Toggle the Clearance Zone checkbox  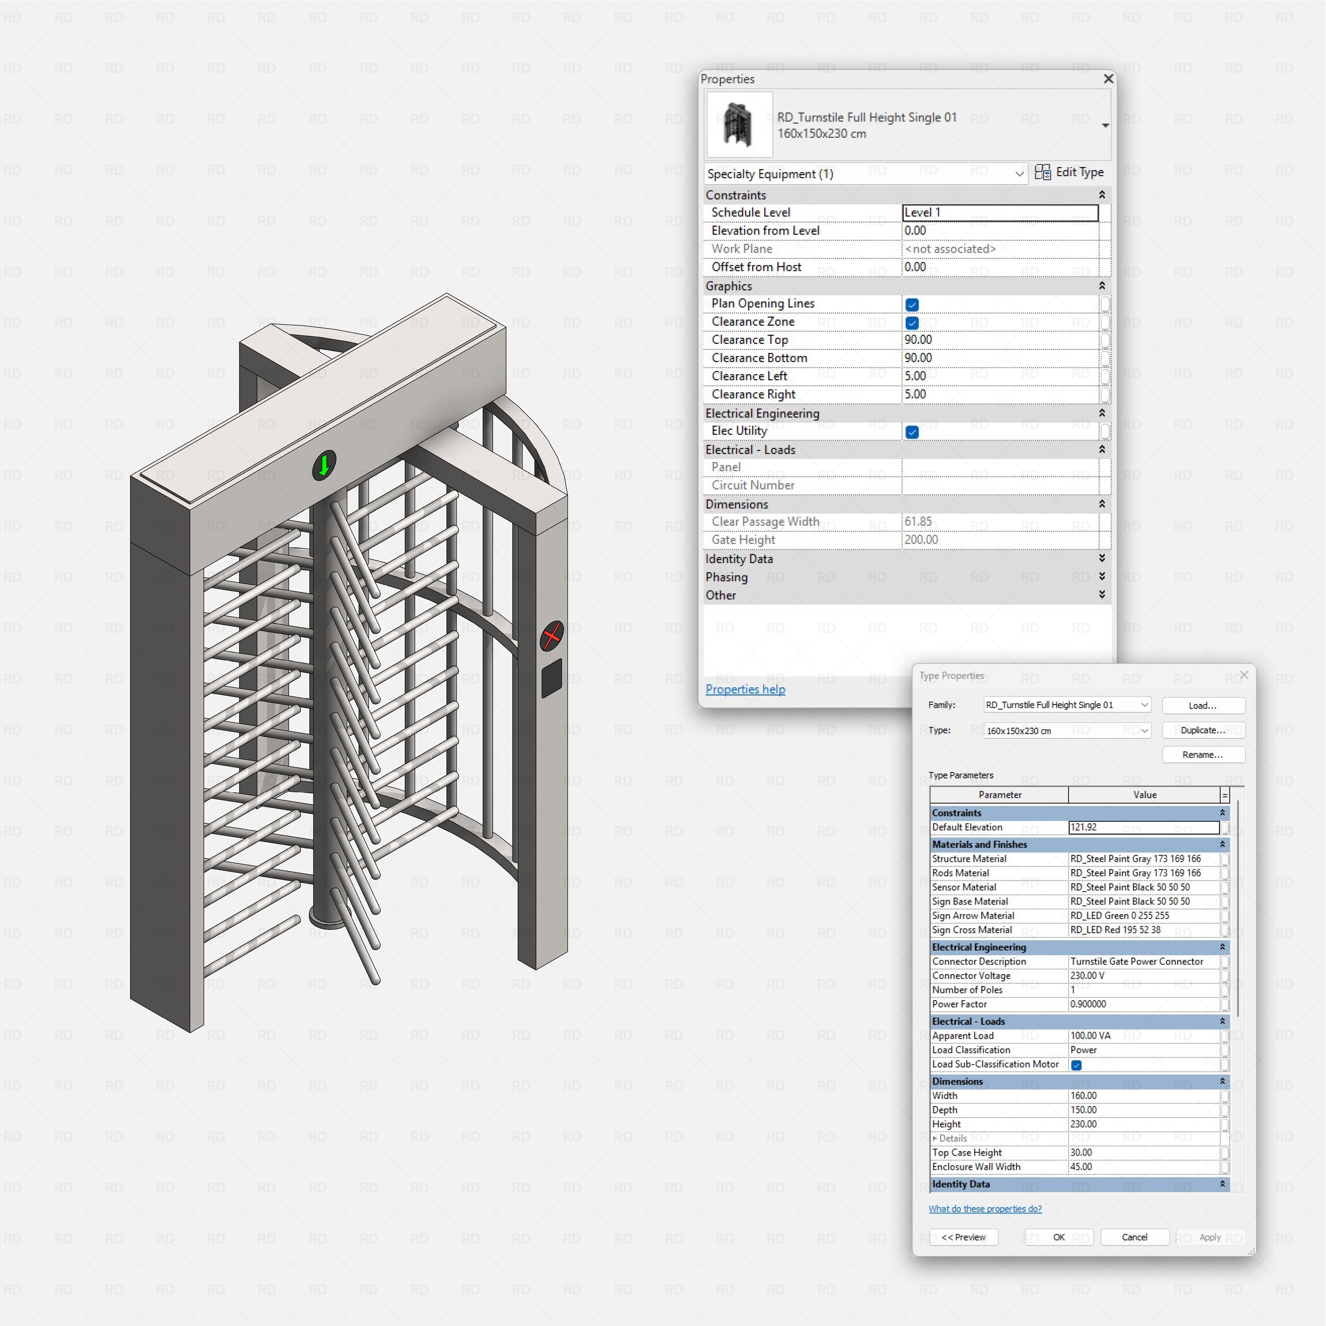[x=912, y=322]
